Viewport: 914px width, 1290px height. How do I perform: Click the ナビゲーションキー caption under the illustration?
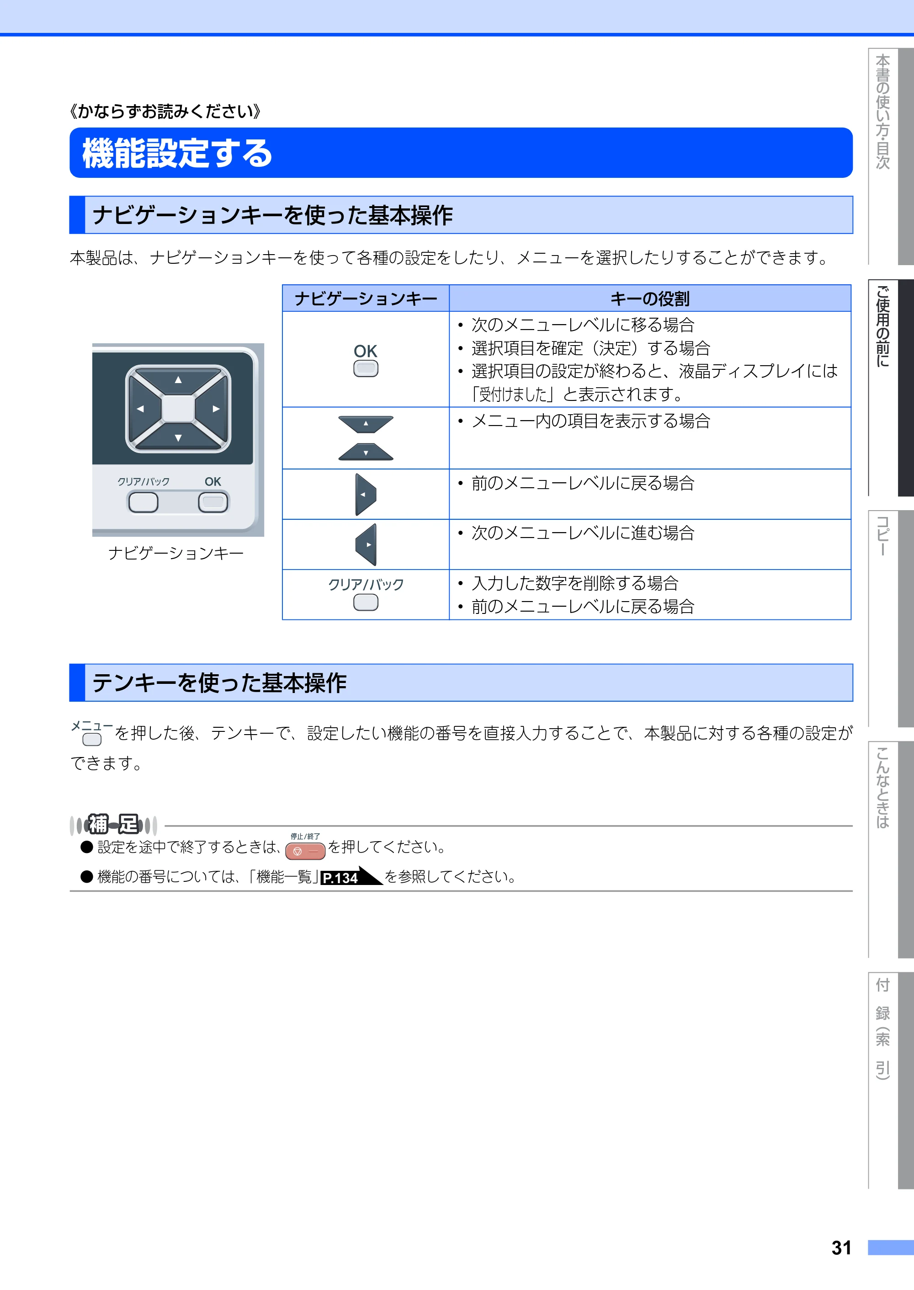click(x=176, y=553)
